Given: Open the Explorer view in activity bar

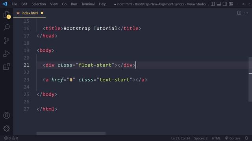Looking at the screenshot, I should (7, 15).
